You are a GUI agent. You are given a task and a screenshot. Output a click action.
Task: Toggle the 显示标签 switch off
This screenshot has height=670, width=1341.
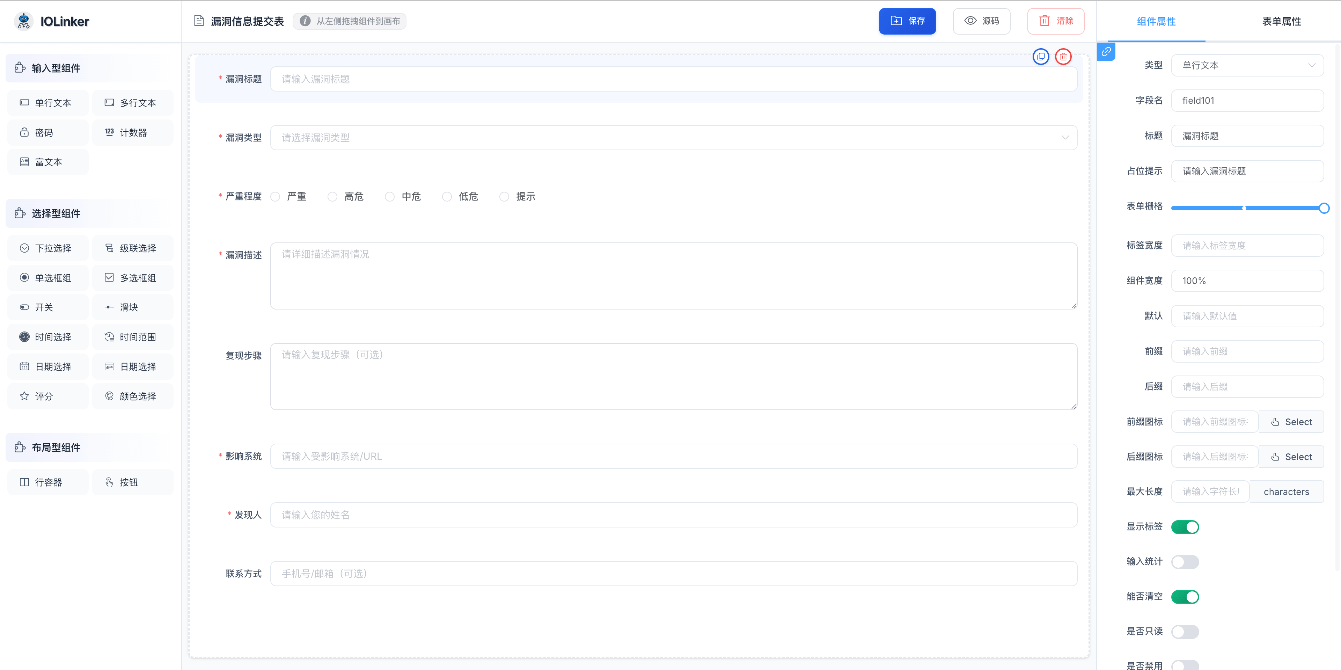coord(1185,527)
